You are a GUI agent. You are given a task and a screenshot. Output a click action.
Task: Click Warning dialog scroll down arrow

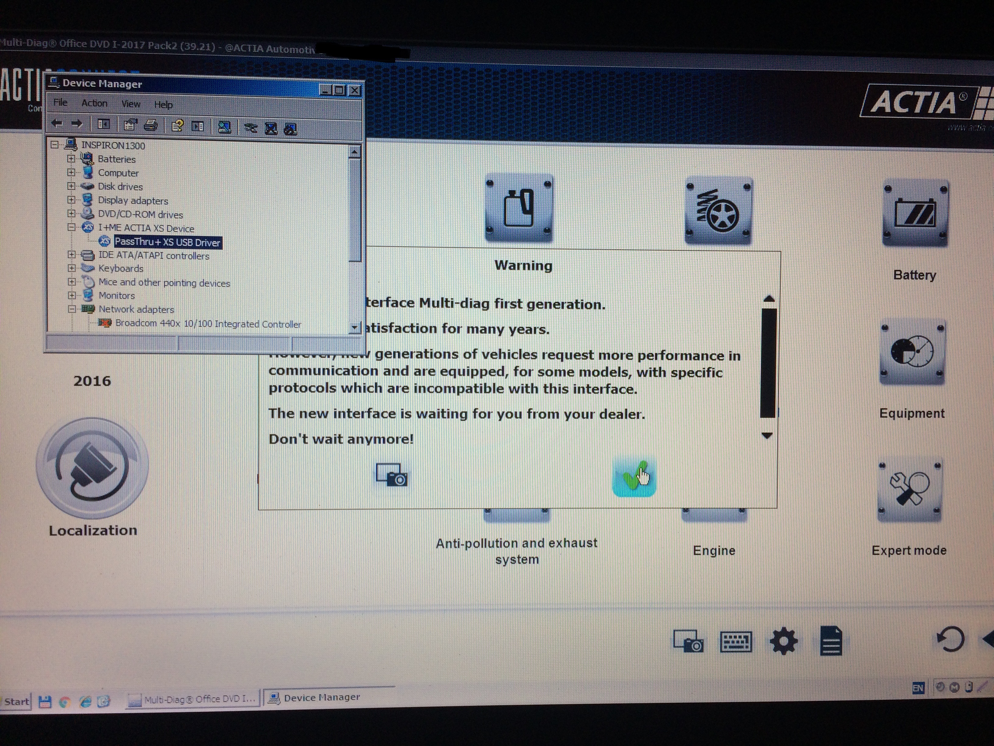[x=767, y=435]
